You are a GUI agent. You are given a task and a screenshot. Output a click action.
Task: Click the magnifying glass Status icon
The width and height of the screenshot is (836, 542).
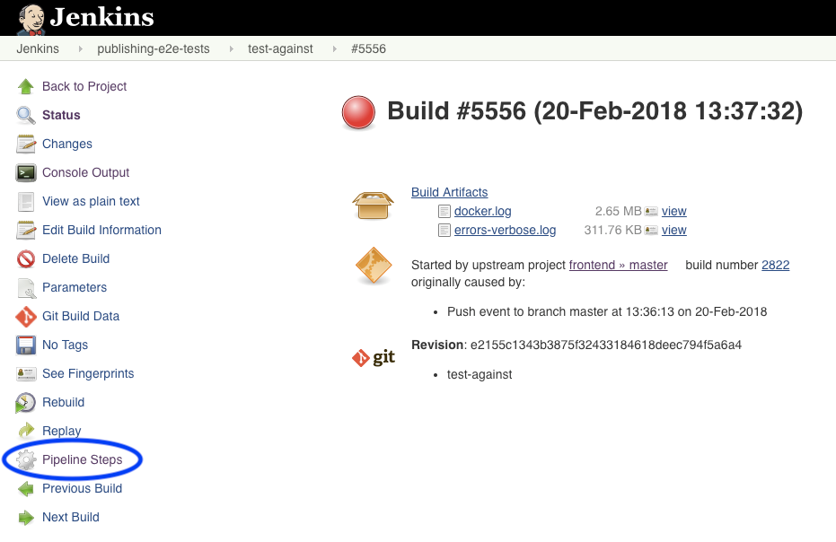point(25,115)
